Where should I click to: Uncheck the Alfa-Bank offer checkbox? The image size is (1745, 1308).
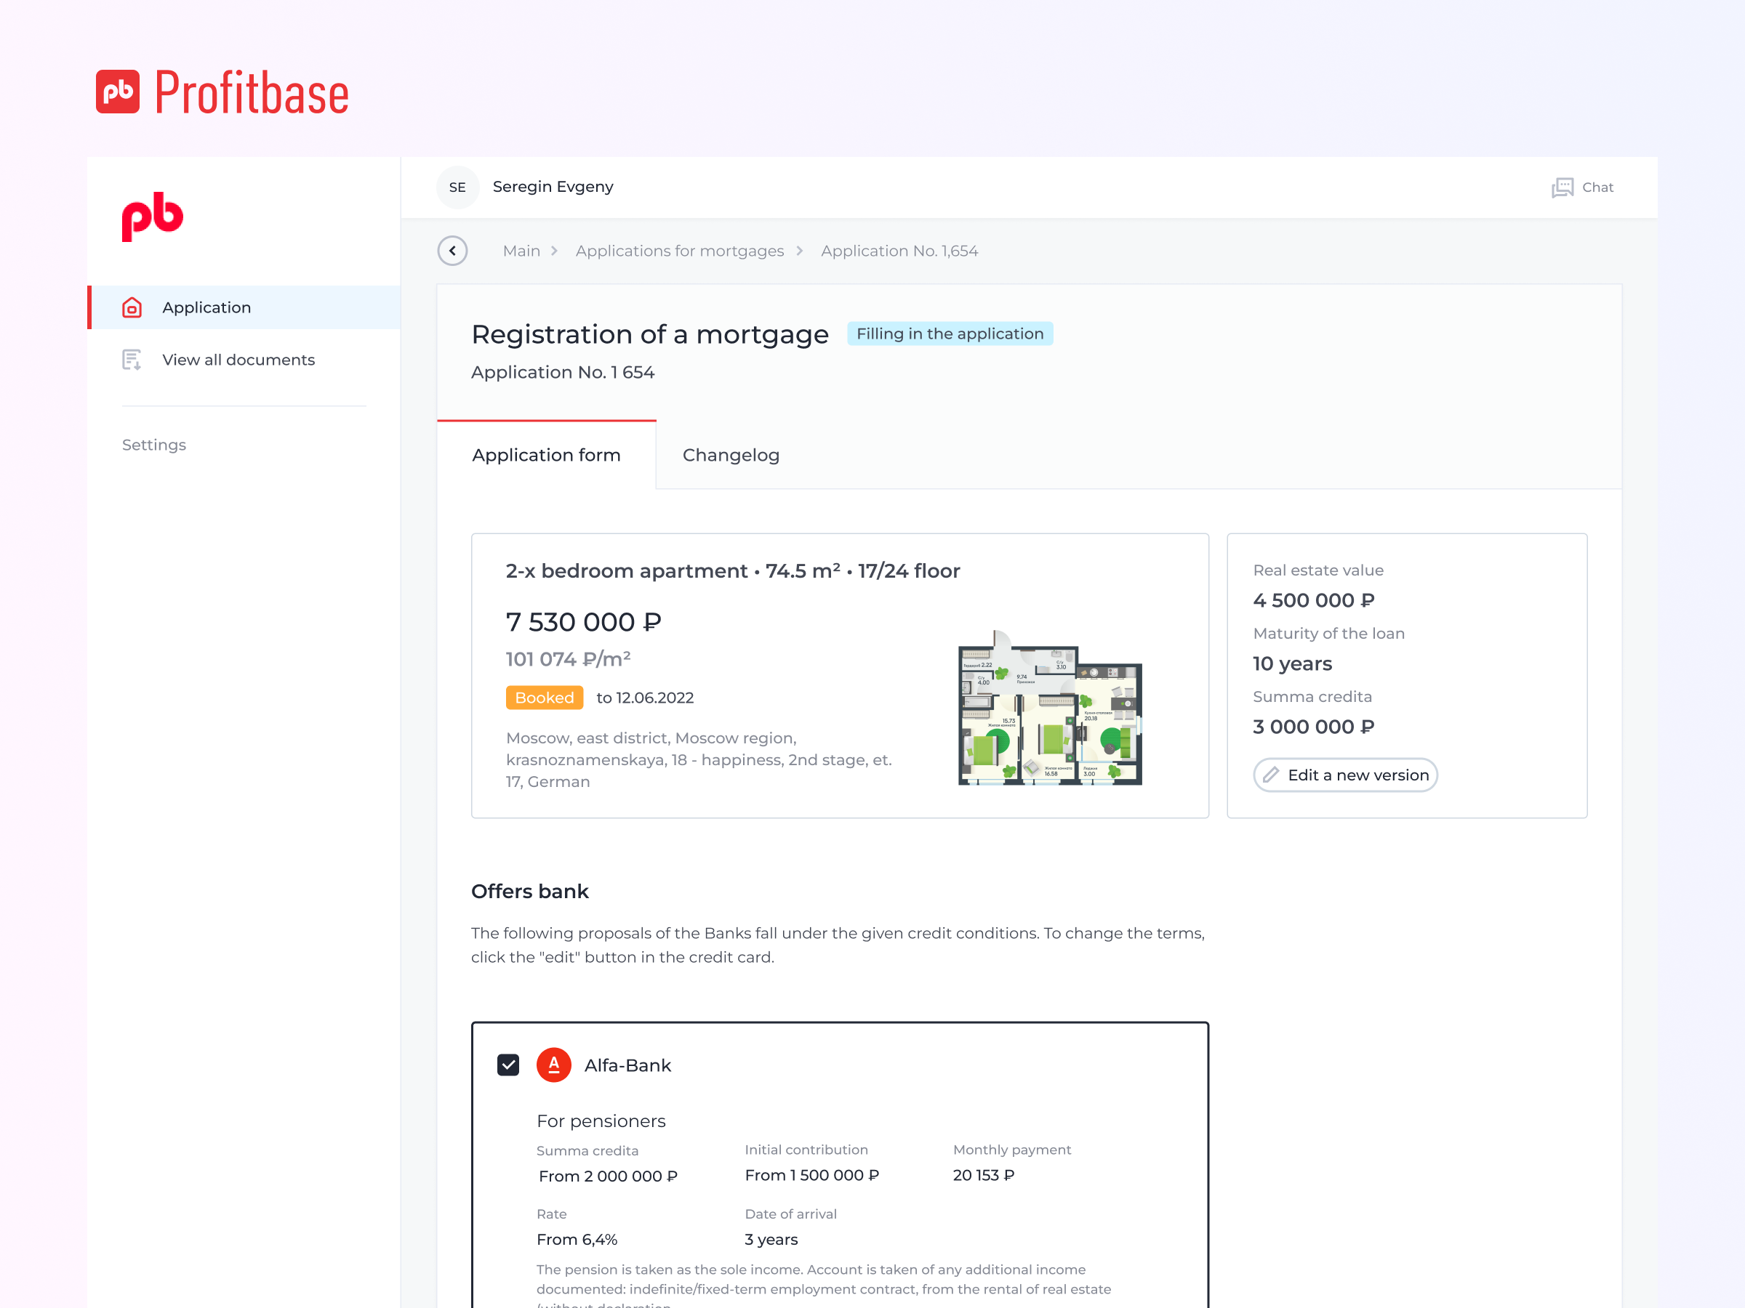point(508,1065)
